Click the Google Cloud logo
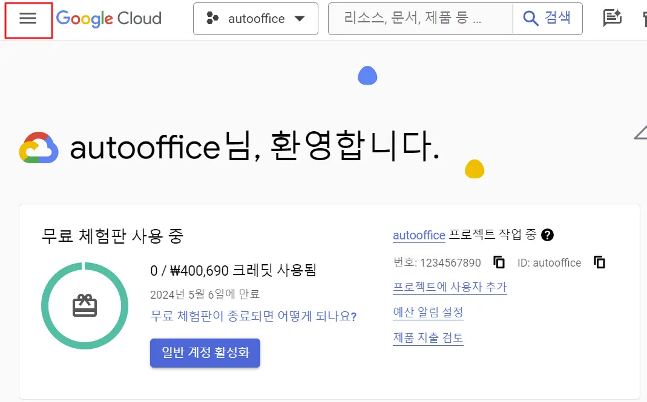Image resolution: width=647 pixels, height=402 pixels. pyautogui.click(x=109, y=19)
